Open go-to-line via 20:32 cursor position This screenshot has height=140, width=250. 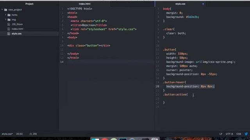[x=19, y=134]
